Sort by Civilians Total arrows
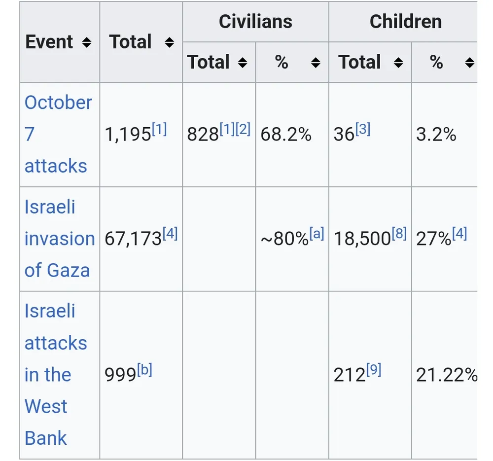 coord(242,63)
